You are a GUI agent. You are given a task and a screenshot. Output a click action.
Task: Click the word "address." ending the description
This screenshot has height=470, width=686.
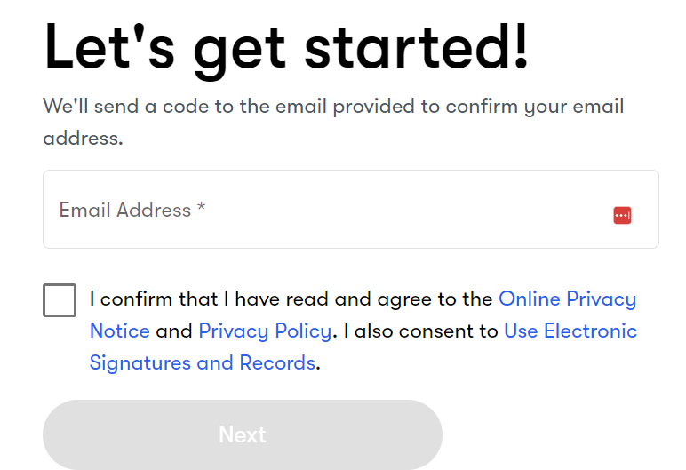tap(84, 139)
